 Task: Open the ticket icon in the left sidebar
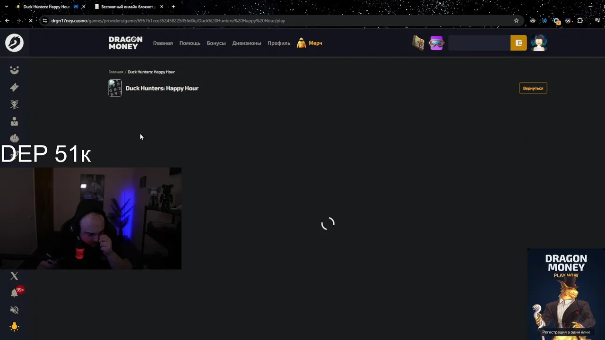[14, 87]
